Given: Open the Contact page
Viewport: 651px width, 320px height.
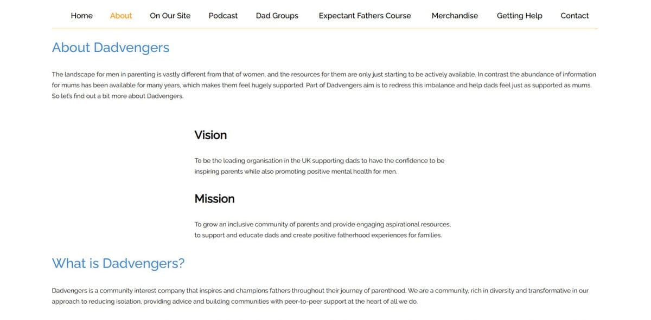Looking at the screenshot, I should click(575, 16).
